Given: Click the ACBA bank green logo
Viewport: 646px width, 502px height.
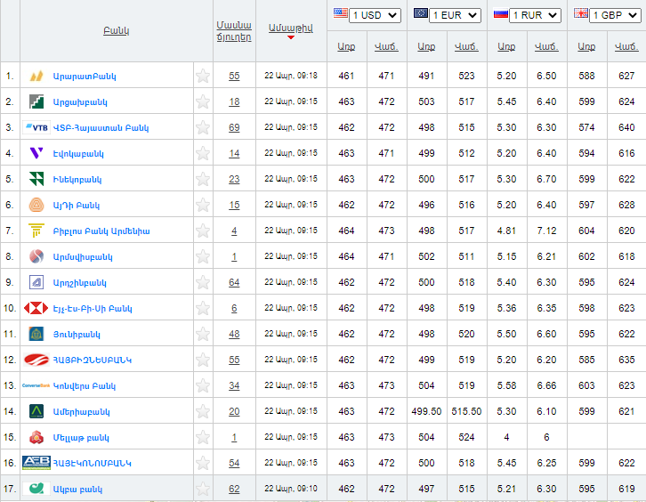Looking at the screenshot, I should pyautogui.click(x=36, y=490).
